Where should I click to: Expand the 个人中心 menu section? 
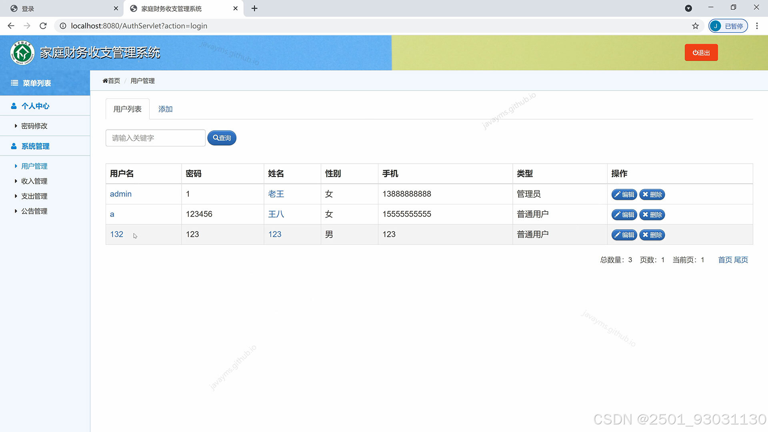coord(45,106)
